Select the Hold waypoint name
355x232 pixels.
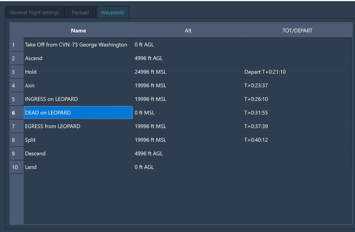(78, 72)
